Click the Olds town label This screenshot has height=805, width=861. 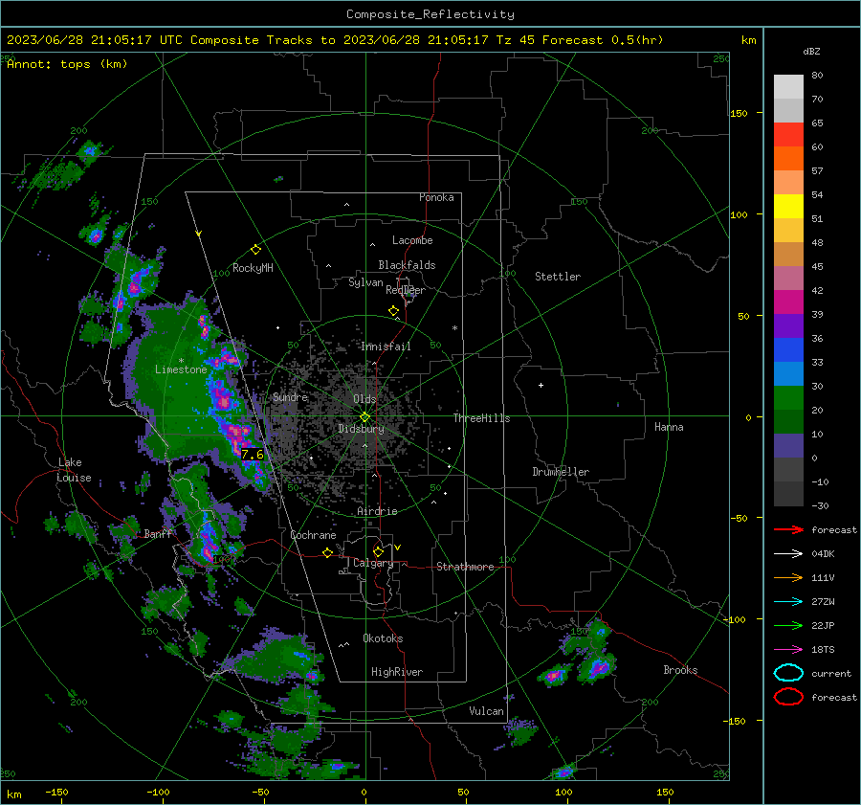tap(364, 399)
